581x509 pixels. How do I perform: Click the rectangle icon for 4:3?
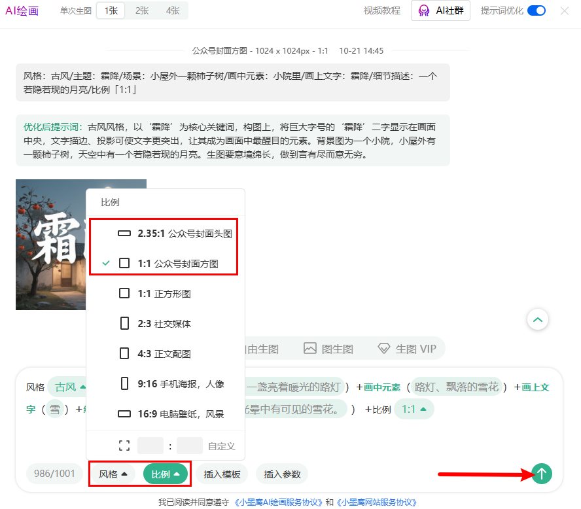point(124,353)
